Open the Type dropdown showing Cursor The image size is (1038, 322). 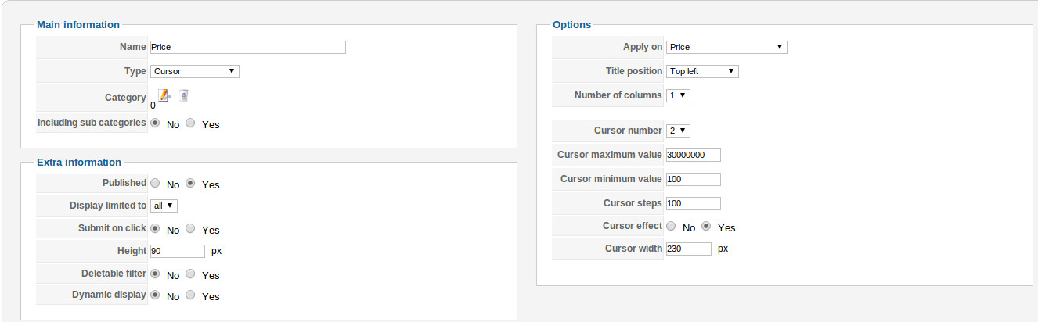[194, 71]
